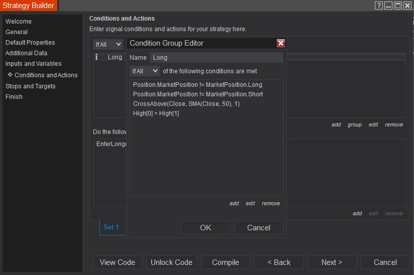Switch to the Set 1 tab
The image size is (414, 275).
click(111, 227)
